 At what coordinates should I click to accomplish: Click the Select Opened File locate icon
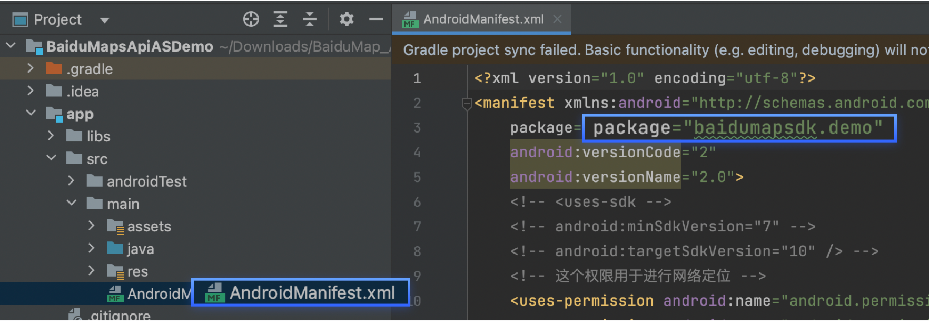[x=251, y=19]
